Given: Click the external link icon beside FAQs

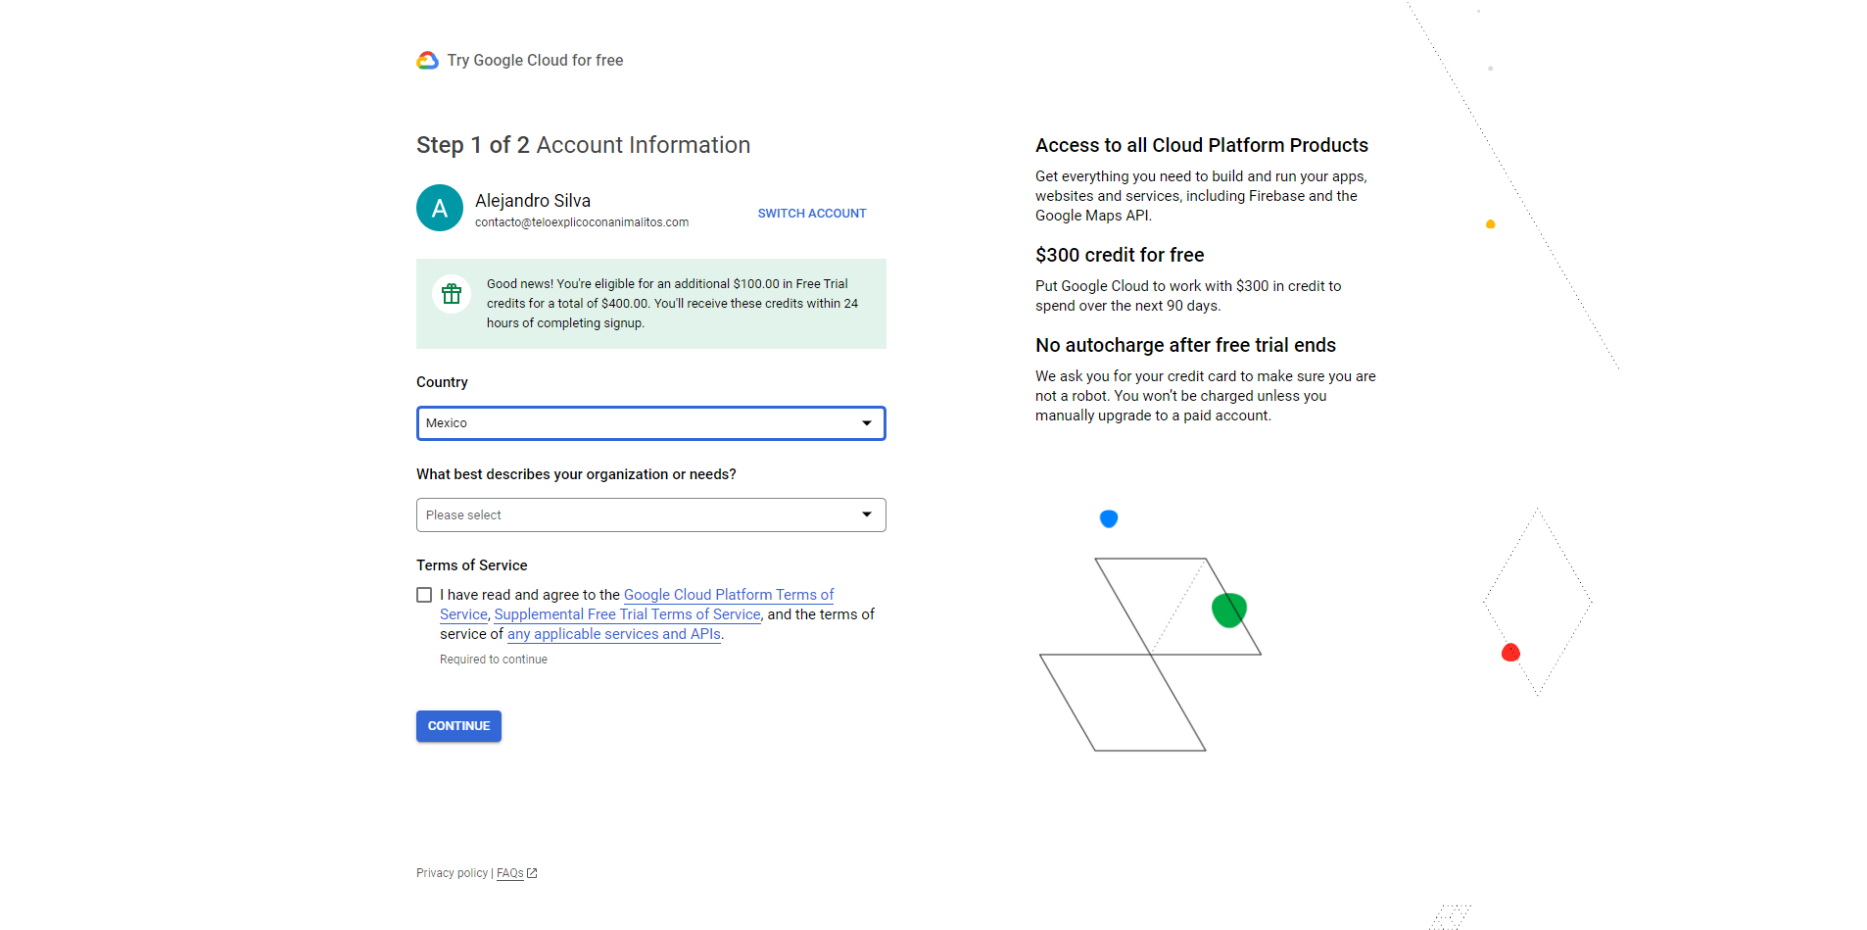Looking at the screenshot, I should 532,873.
